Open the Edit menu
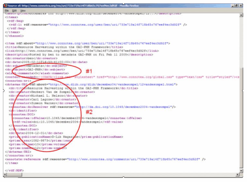The image size is (247, 182). tap(14, 11)
